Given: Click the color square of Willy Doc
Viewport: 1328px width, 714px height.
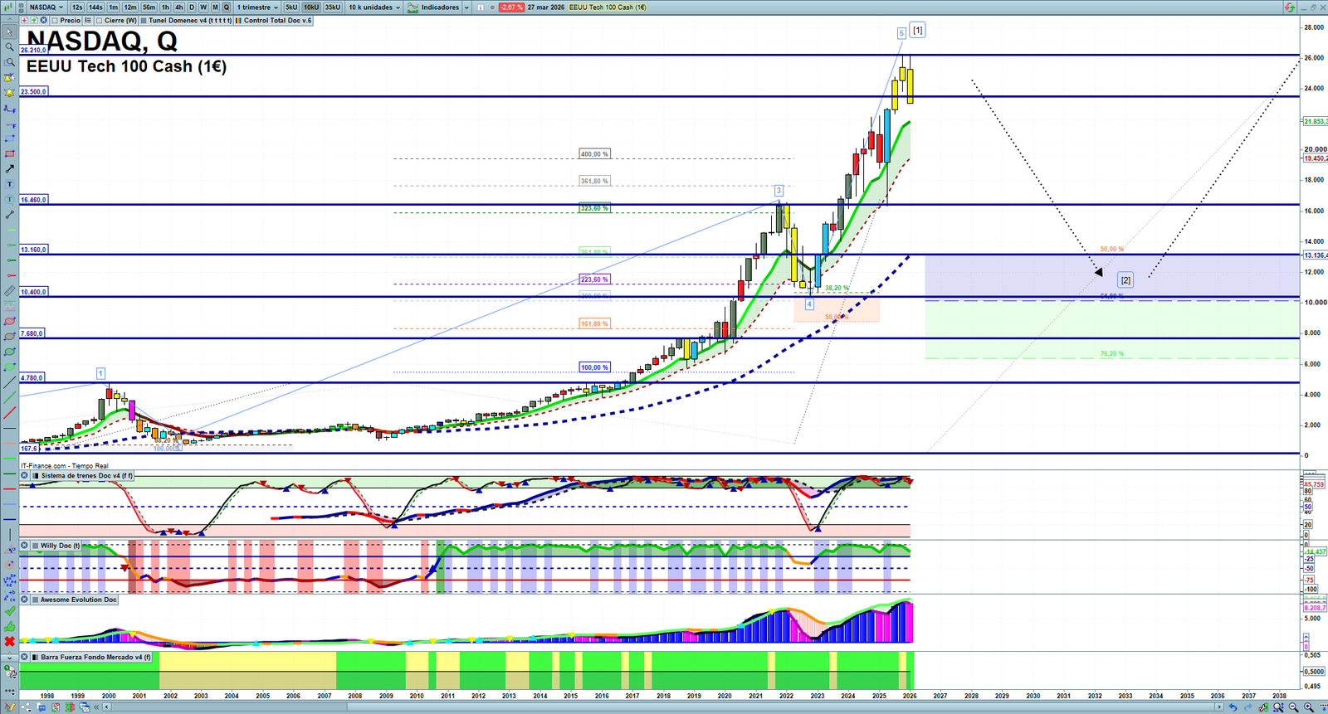Looking at the screenshot, I should [x=35, y=546].
